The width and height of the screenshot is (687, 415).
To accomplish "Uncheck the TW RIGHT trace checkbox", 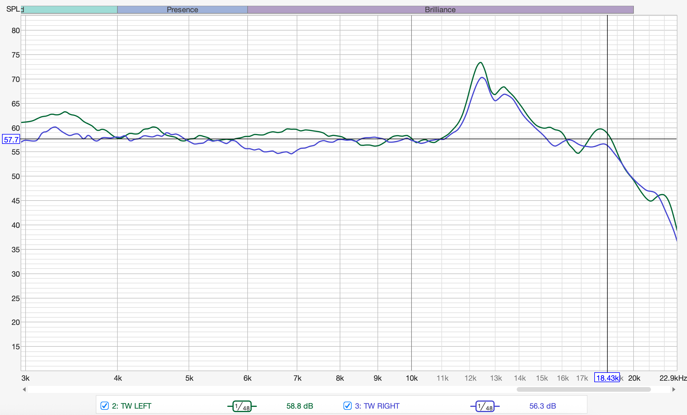I will pos(347,406).
